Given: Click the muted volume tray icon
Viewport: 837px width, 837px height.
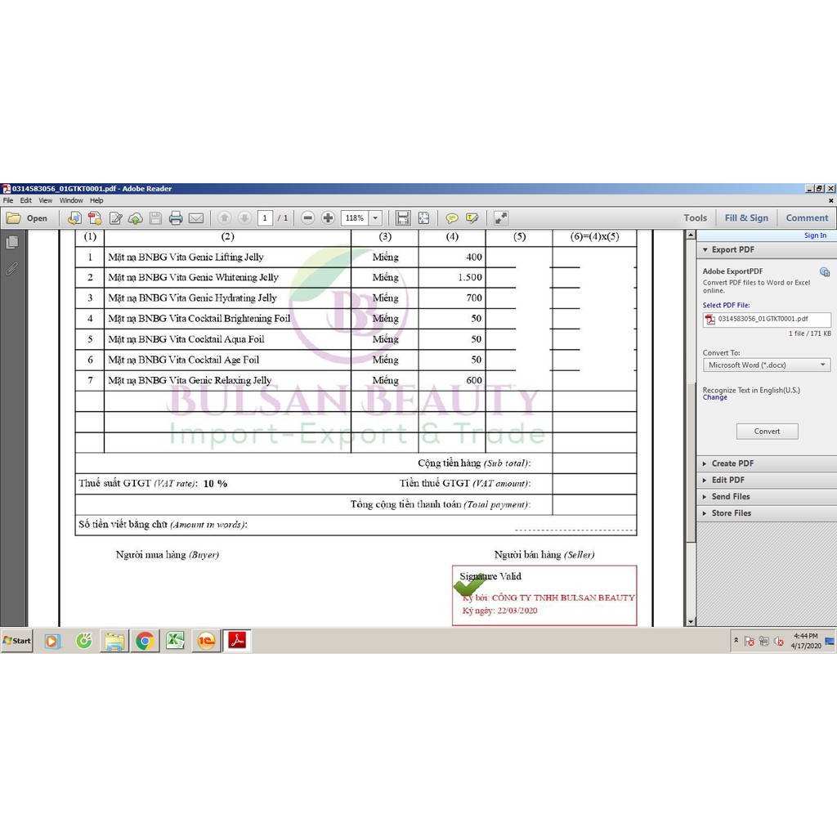Looking at the screenshot, I should pos(779,642).
